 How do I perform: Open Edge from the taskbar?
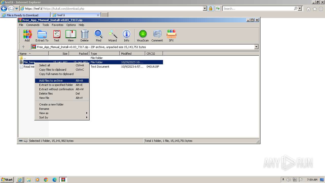55,180
